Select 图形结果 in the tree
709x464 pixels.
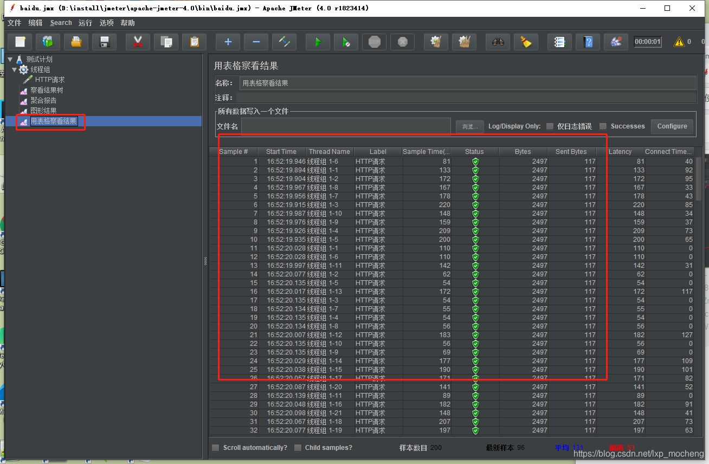tap(43, 111)
